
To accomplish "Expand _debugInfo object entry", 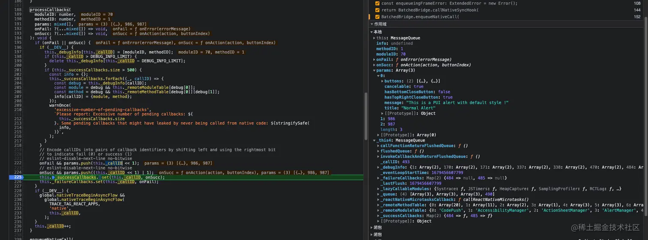I will pyautogui.click(x=378, y=167).
